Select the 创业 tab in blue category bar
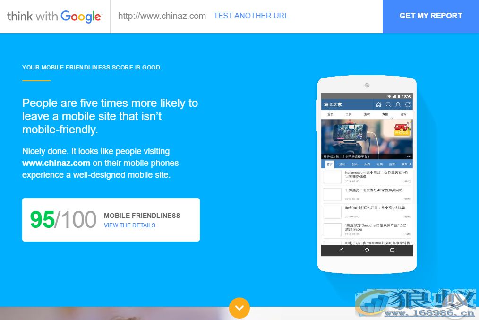479x320 pixels. pos(355,164)
